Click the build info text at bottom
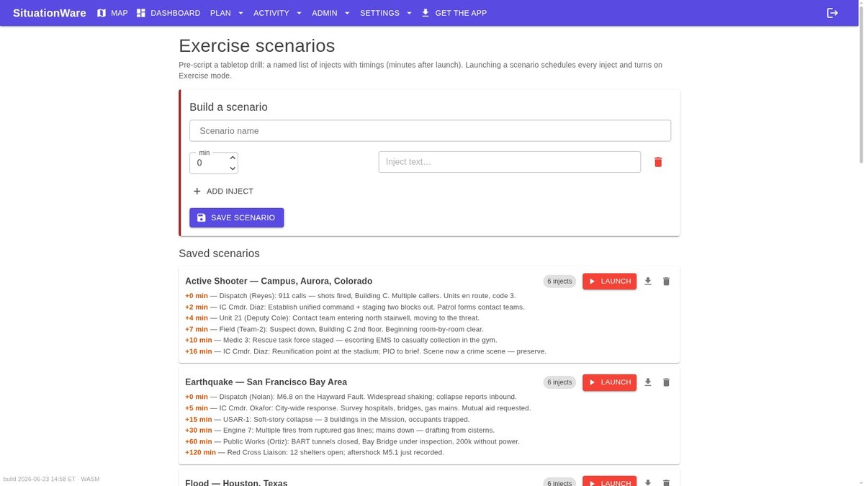 [51, 479]
